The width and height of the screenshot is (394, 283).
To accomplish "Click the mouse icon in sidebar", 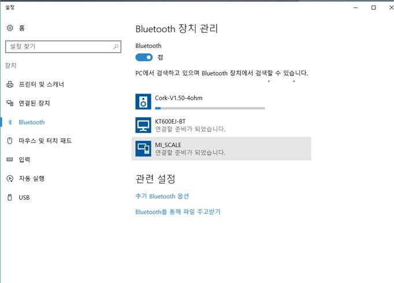I will click(x=10, y=141).
